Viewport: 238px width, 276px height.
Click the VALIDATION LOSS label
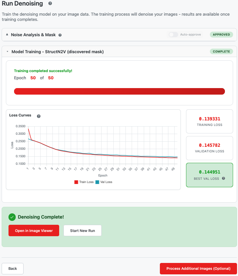[210, 151]
